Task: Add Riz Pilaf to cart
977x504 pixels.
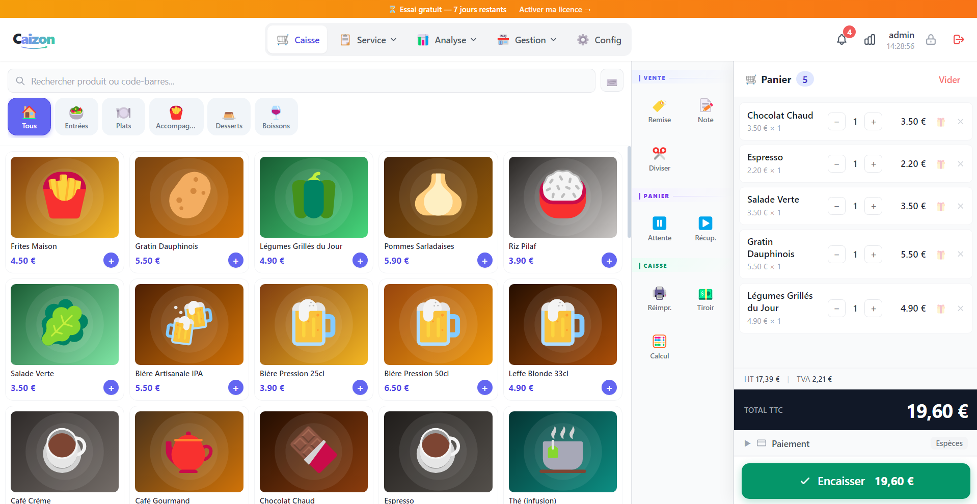Action: [609, 261]
